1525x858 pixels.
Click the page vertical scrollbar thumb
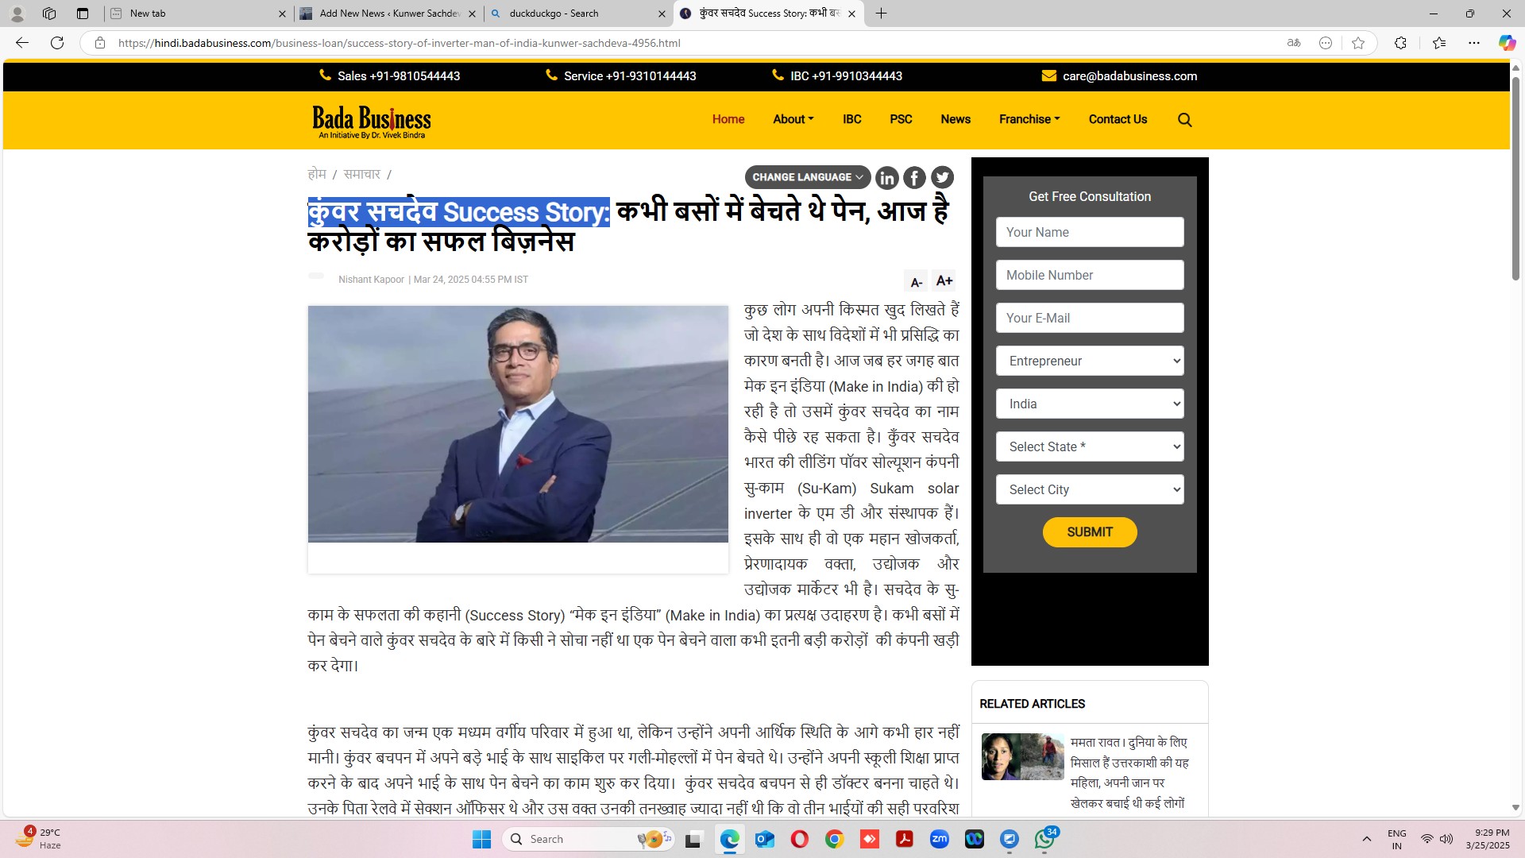pos(1515,177)
